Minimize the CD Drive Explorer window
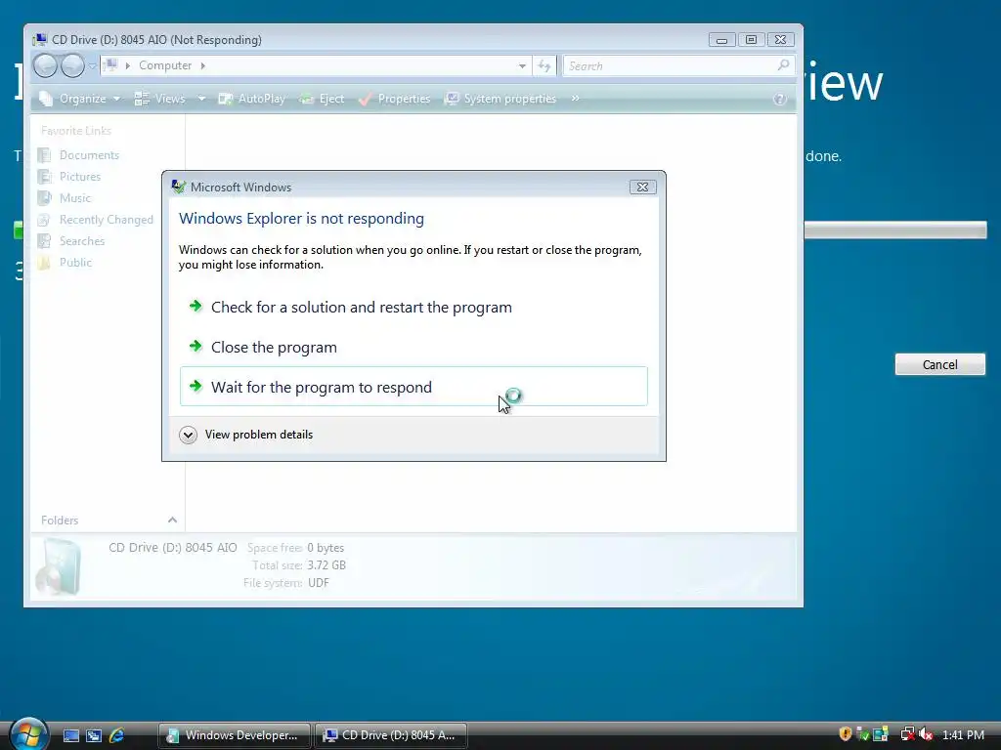This screenshot has height=750, width=1001. [721, 39]
